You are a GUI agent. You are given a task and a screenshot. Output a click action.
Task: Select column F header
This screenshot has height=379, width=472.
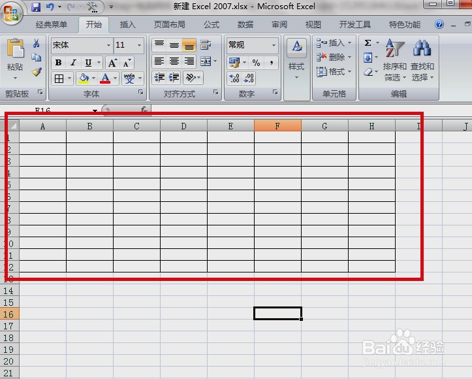click(x=277, y=125)
